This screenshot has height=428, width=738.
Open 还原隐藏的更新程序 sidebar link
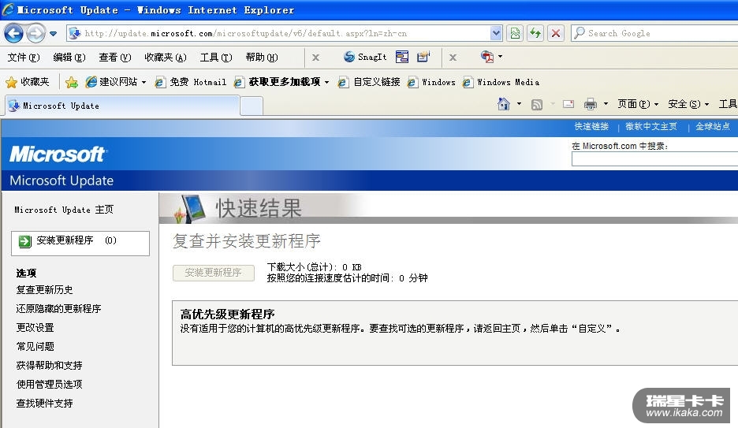coord(59,308)
